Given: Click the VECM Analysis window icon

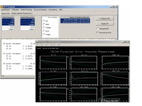Looking at the screenshot, I should pos(2,7).
